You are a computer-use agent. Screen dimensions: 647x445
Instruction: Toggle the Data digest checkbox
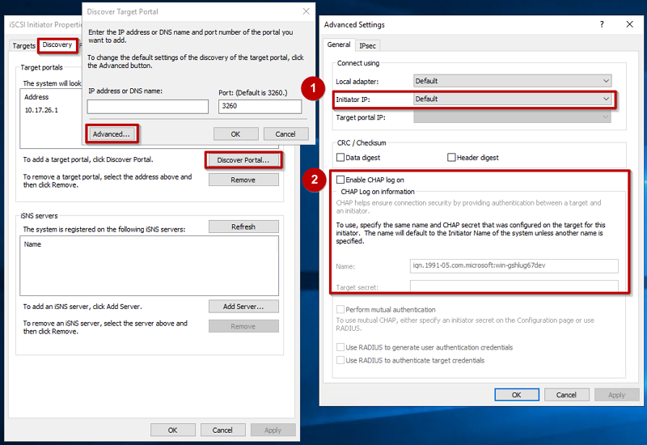point(340,158)
